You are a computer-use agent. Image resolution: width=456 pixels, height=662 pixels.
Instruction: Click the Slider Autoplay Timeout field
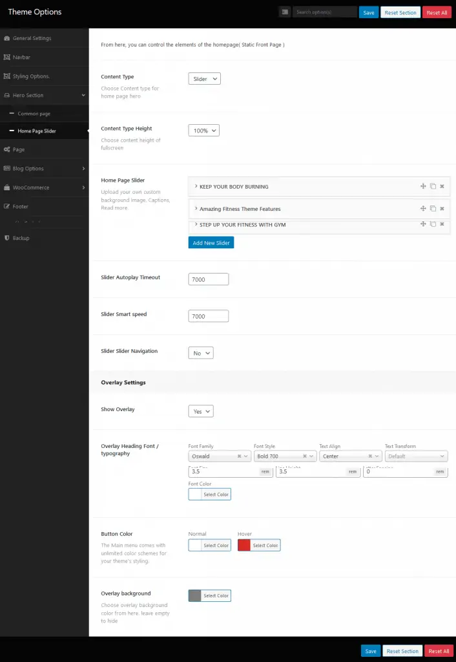tap(209, 279)
